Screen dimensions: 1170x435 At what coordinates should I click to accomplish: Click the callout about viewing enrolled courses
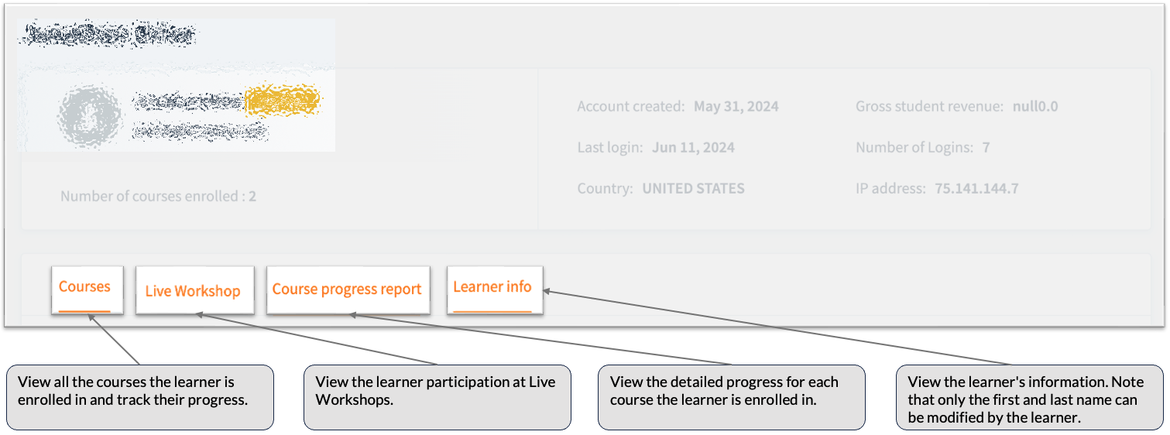[x=140, y=397]
